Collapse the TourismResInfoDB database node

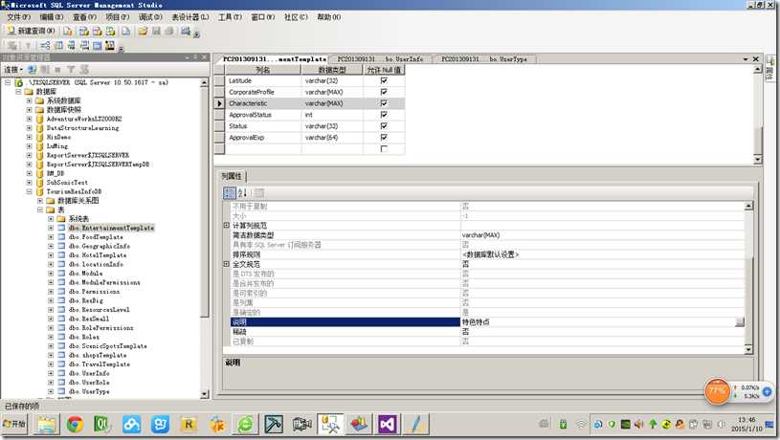29,191
